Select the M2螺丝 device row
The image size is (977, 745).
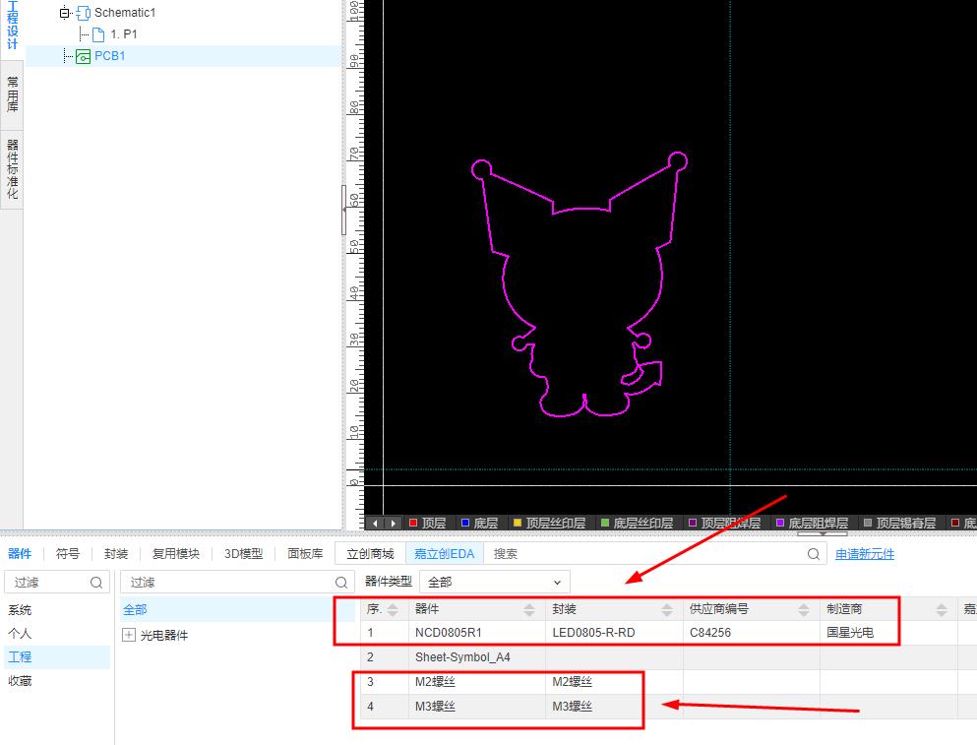coord(668,682)
